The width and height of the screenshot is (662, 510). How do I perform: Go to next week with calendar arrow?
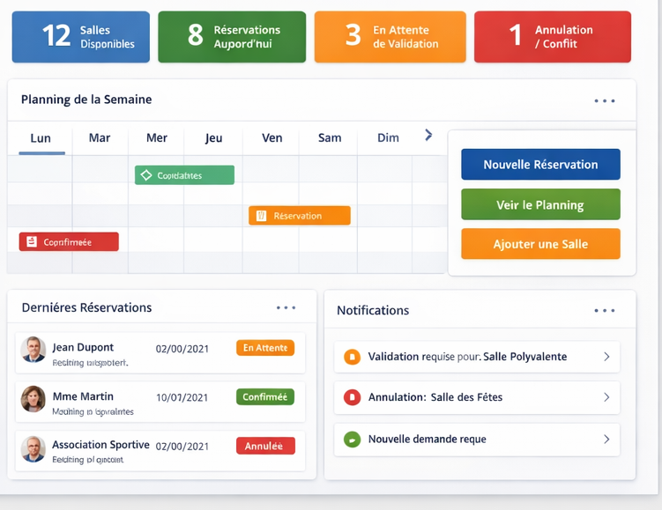tap(428, 136)
